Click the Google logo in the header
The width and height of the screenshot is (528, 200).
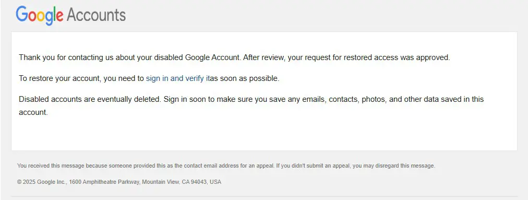click(x=40, y=16)
